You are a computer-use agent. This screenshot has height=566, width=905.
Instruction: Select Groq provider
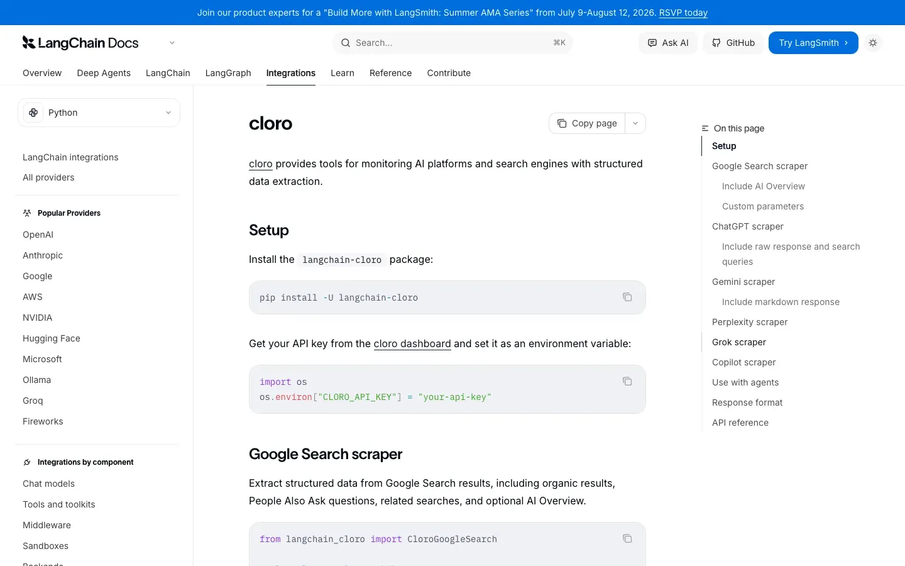pyautogui.click(x=33, y=401)
